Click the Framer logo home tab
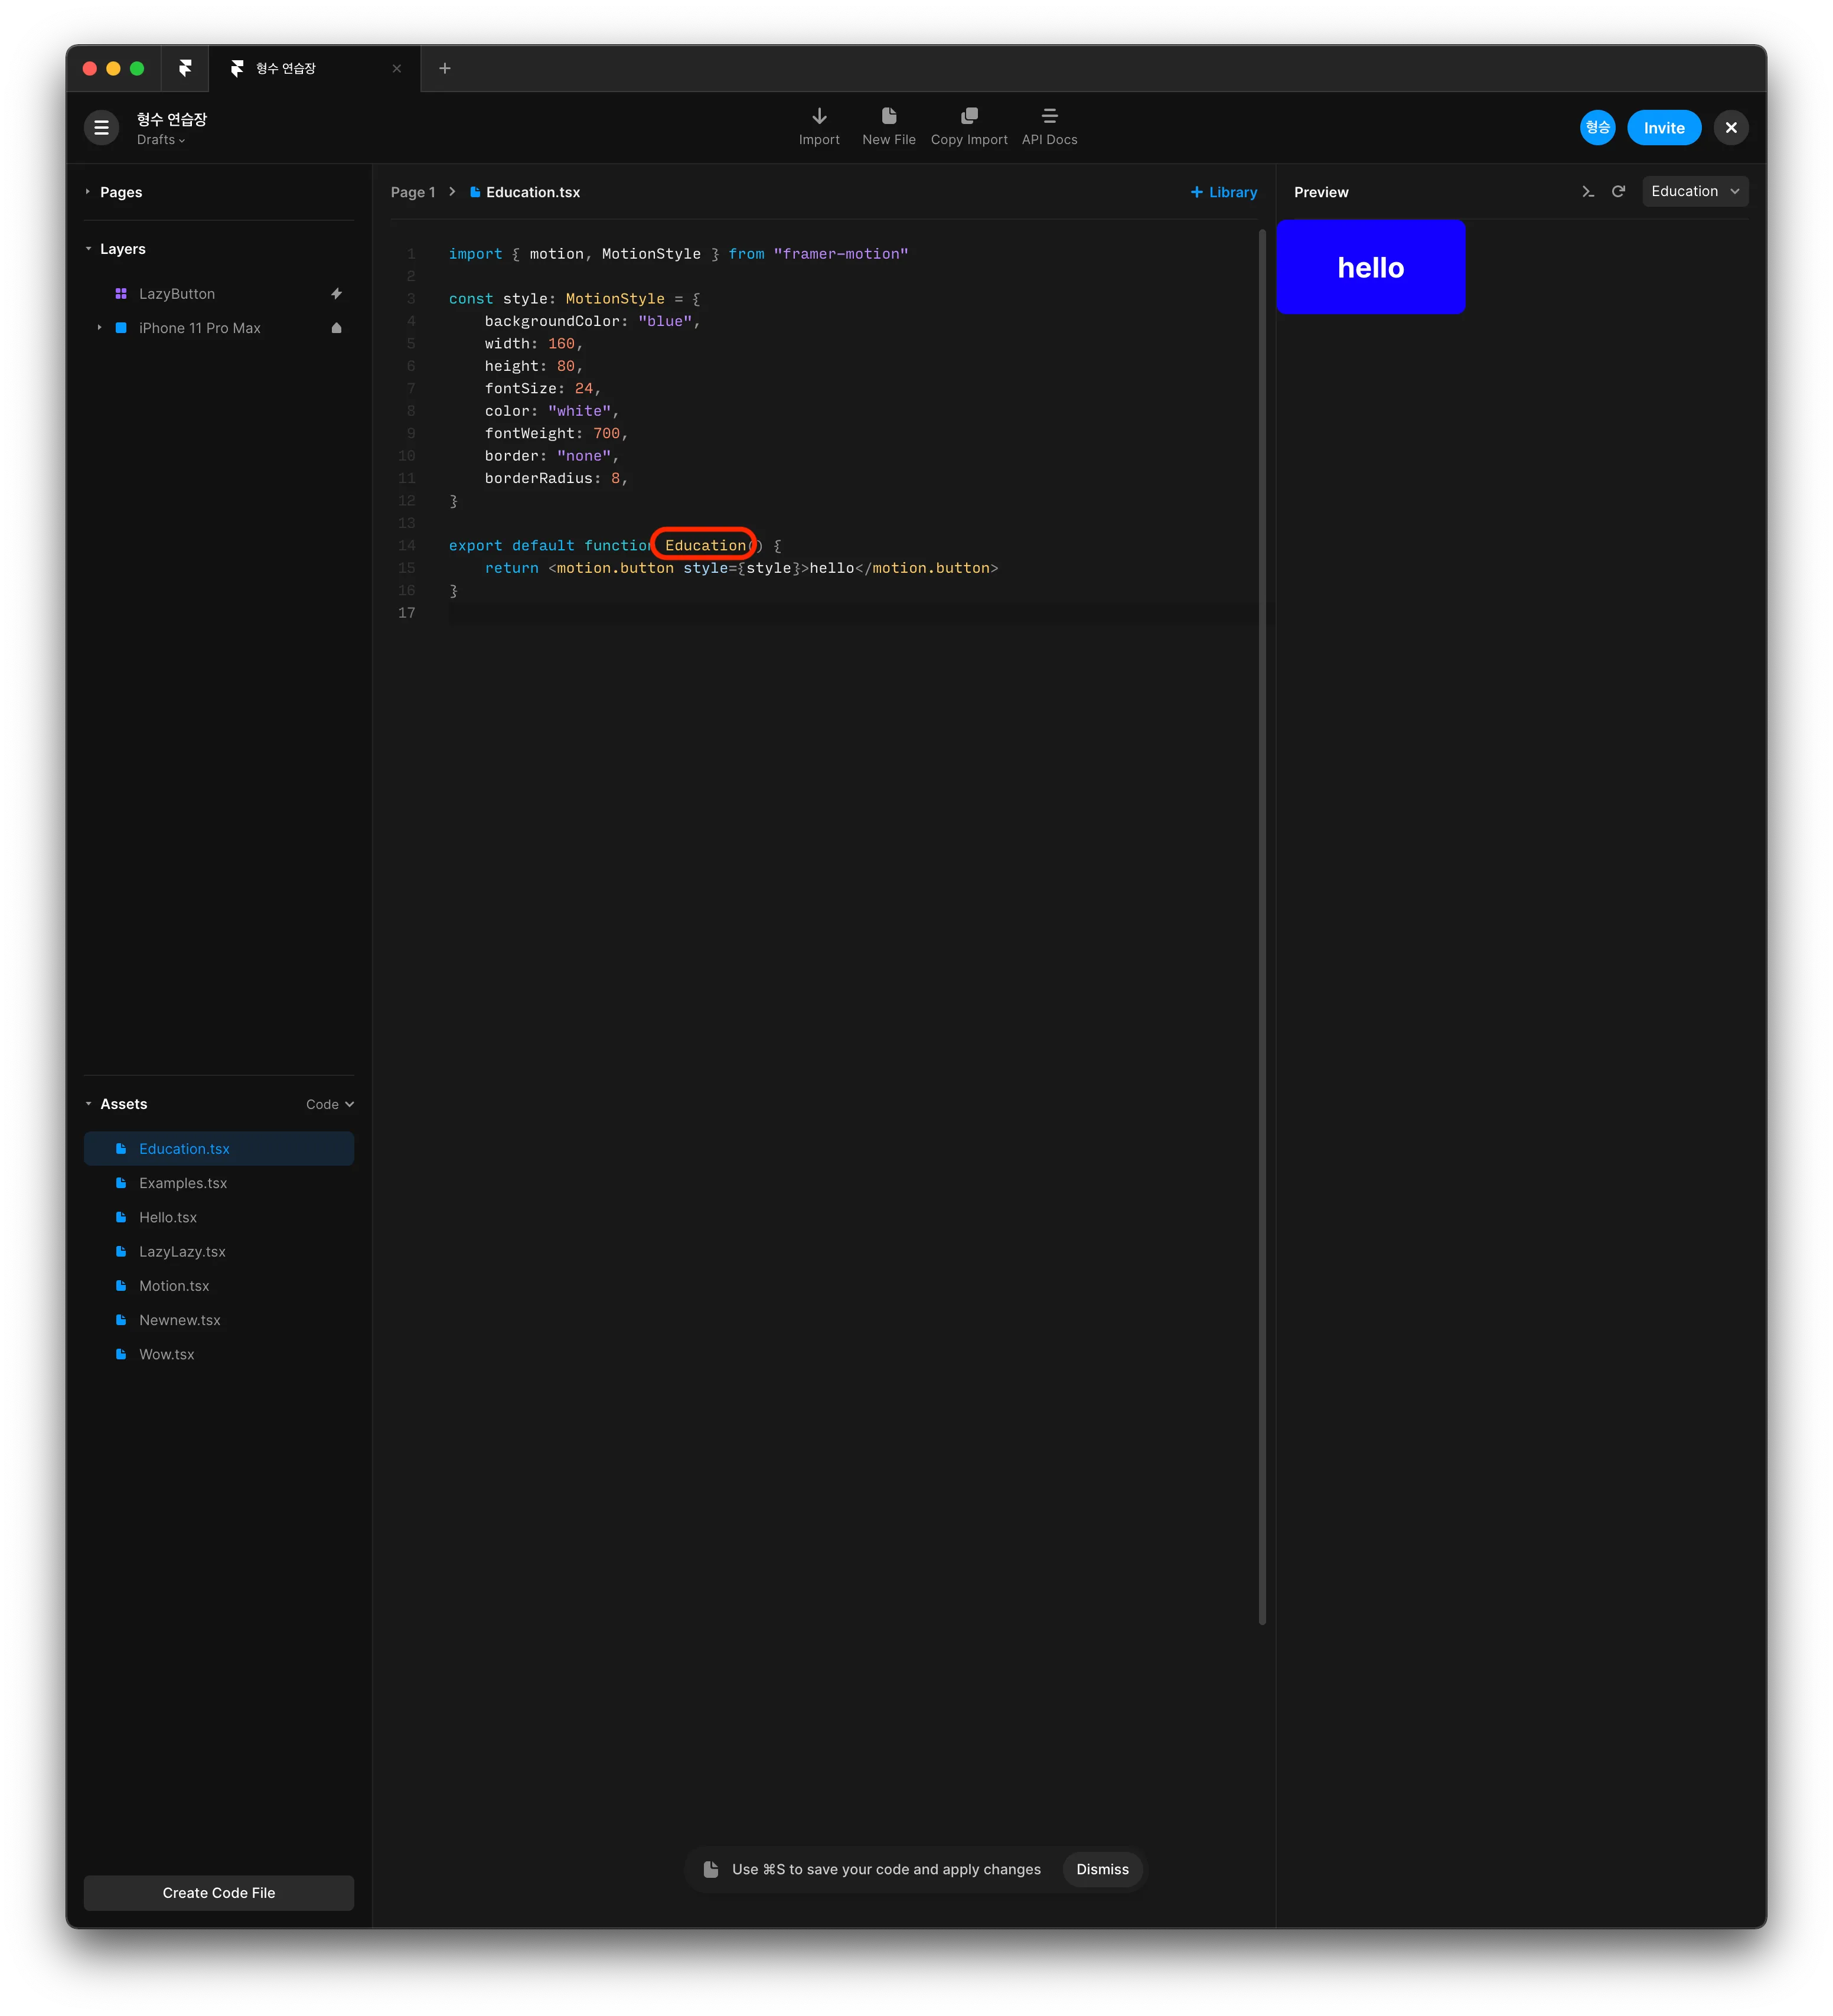The width and height of the screenshot is (1833, 2016). [x=185, y=68]
